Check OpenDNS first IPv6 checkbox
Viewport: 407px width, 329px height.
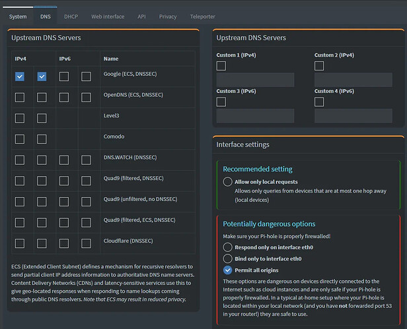63,98
